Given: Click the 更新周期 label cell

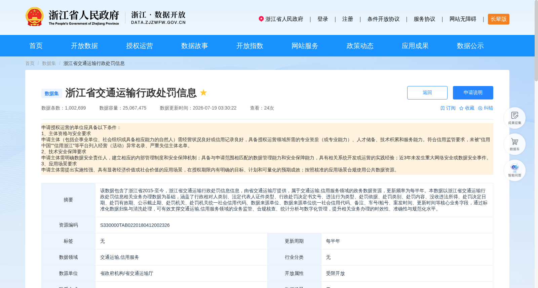Looking at the screenshot, I should [294, 241].
